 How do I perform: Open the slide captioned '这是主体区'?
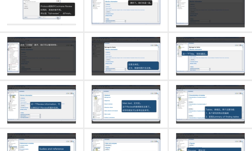coord(126,56)
